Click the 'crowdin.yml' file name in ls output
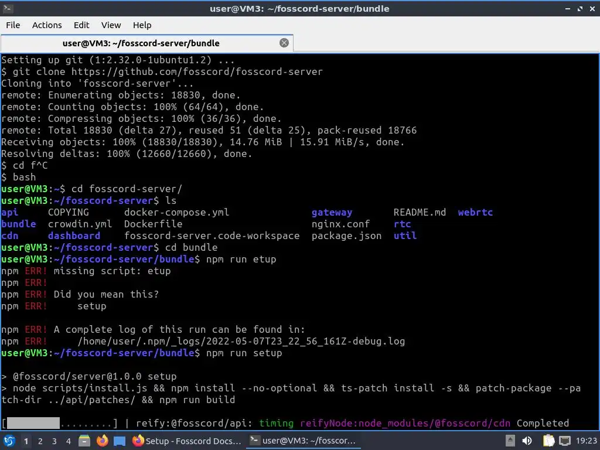This screenshot has height=450, width=600. coord(80,224)
